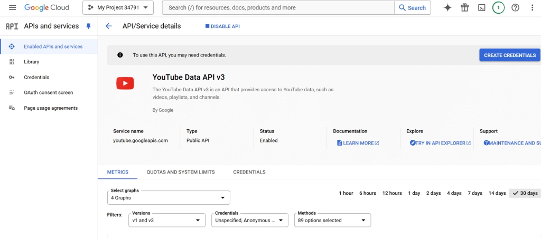Image resolution: width=541 pixels, height=239 pixels.
Task: Open the Credentials filter dropdown
Action: [x=250, y=220]
